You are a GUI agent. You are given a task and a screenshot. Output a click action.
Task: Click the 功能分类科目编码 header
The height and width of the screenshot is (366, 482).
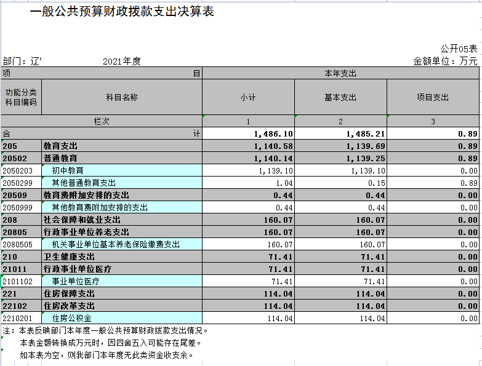[x=21, y=97]
